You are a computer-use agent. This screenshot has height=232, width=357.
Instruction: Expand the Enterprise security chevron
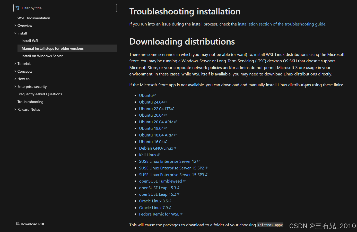coord(15,87)
